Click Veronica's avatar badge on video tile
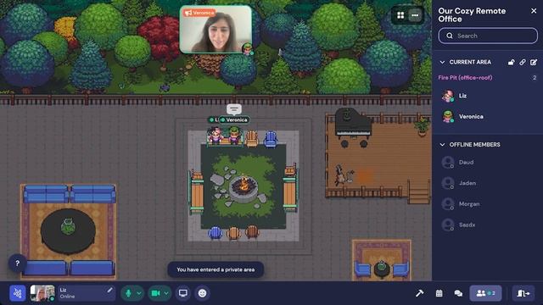Screen dimensions: 543x305 tap(247, 49)
